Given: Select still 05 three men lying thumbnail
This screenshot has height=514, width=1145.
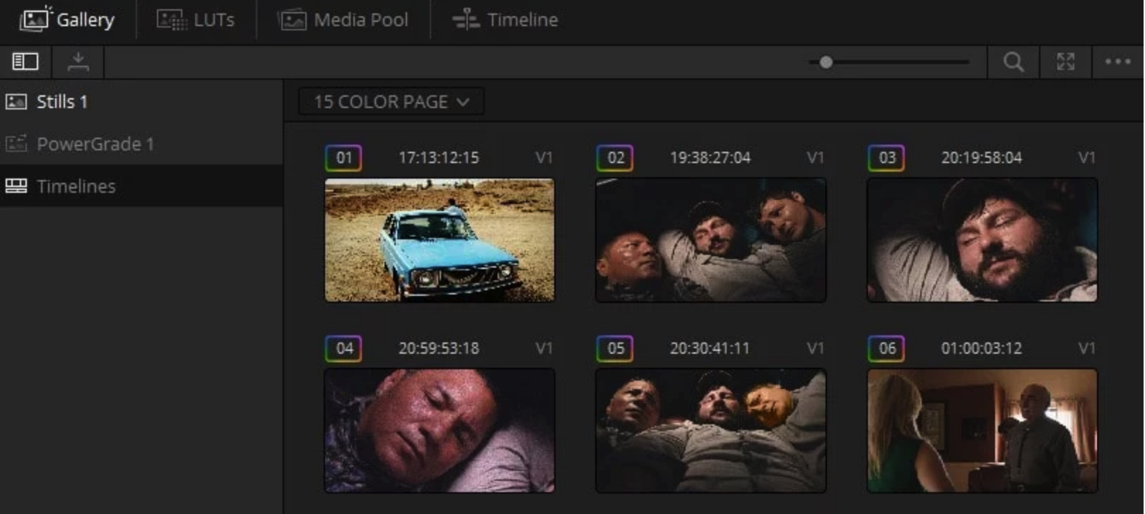Looking at the screenshot, I should coord(711,431).
